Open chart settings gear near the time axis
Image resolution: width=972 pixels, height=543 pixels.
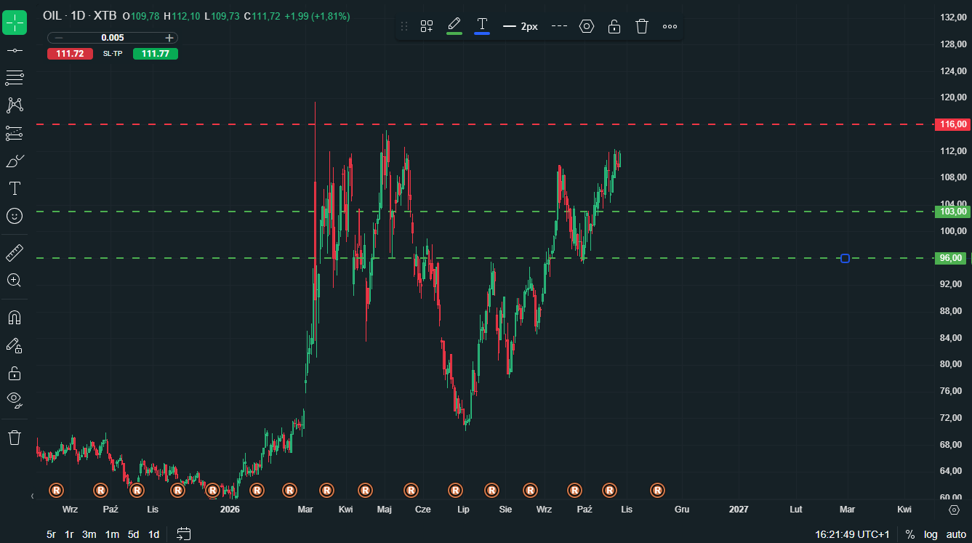click(x=955, y=510)
